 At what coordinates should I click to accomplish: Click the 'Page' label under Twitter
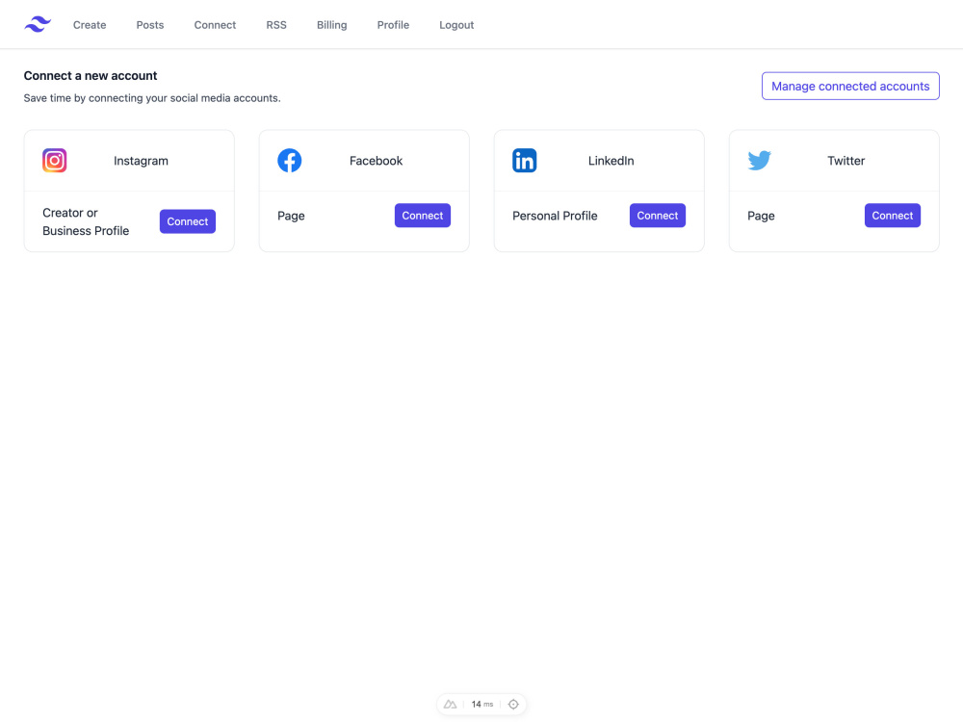[x=761, y=216]
